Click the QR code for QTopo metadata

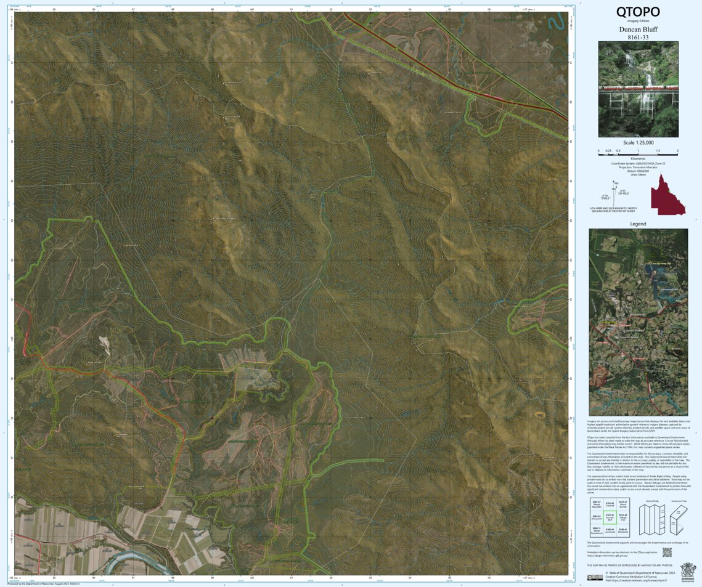(x=667, y=553)
